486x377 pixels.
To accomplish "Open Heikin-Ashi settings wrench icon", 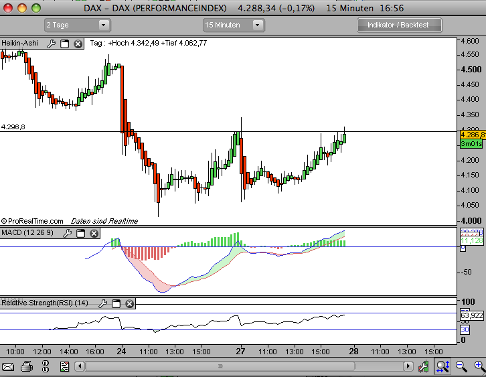I will point(51,44).
